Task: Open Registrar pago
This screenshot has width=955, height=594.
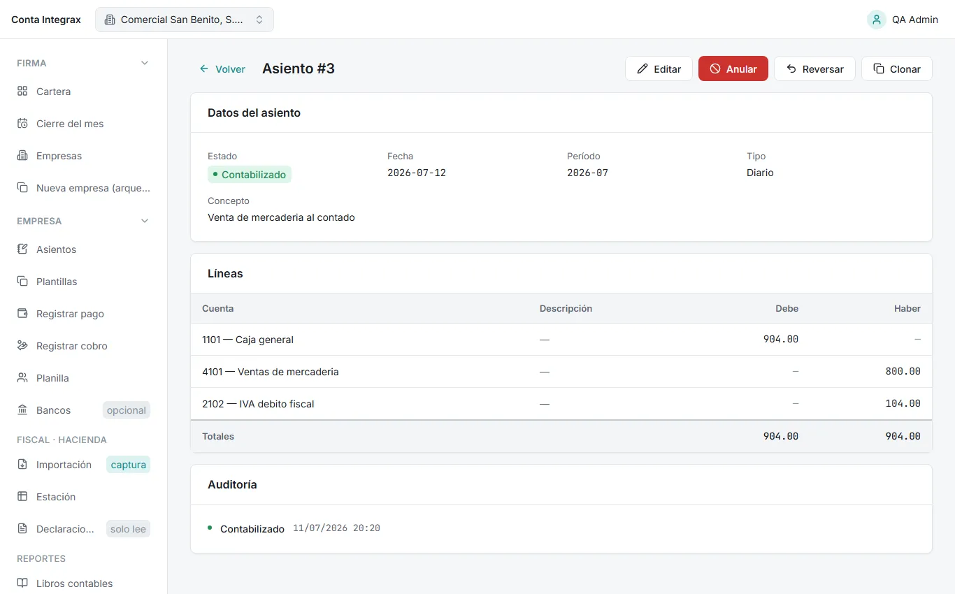Action: click(x=84, y=314)
